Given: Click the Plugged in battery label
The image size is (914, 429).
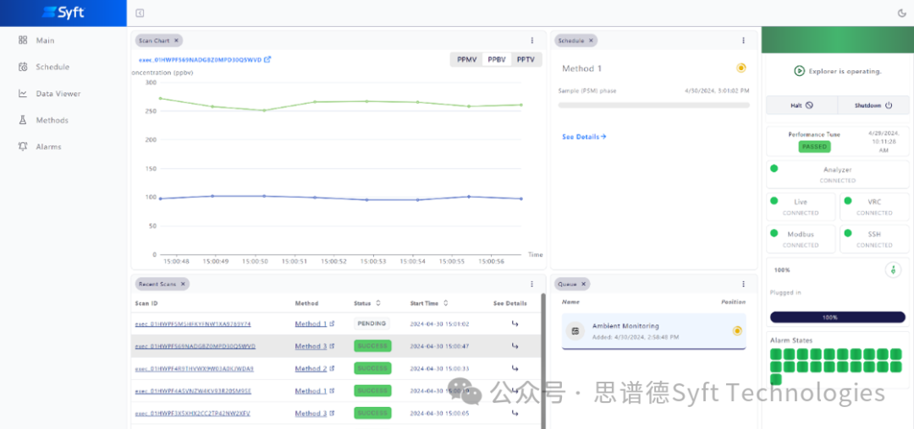Looking at the screenshot, I should click(x=785, y=292).
